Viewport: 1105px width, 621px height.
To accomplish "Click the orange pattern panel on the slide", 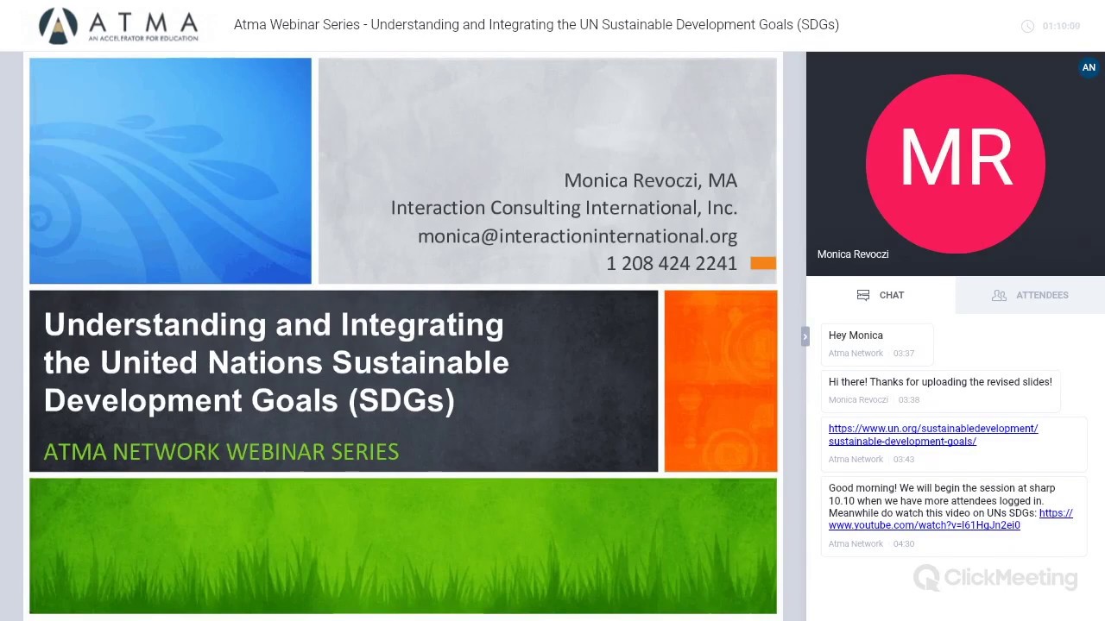I will pyautogui.click(x=721, y=381).
